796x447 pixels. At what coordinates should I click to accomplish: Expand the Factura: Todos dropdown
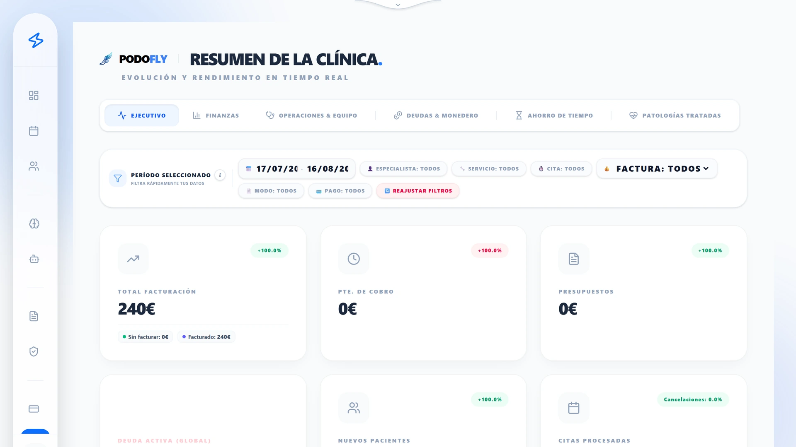(657, 169)
